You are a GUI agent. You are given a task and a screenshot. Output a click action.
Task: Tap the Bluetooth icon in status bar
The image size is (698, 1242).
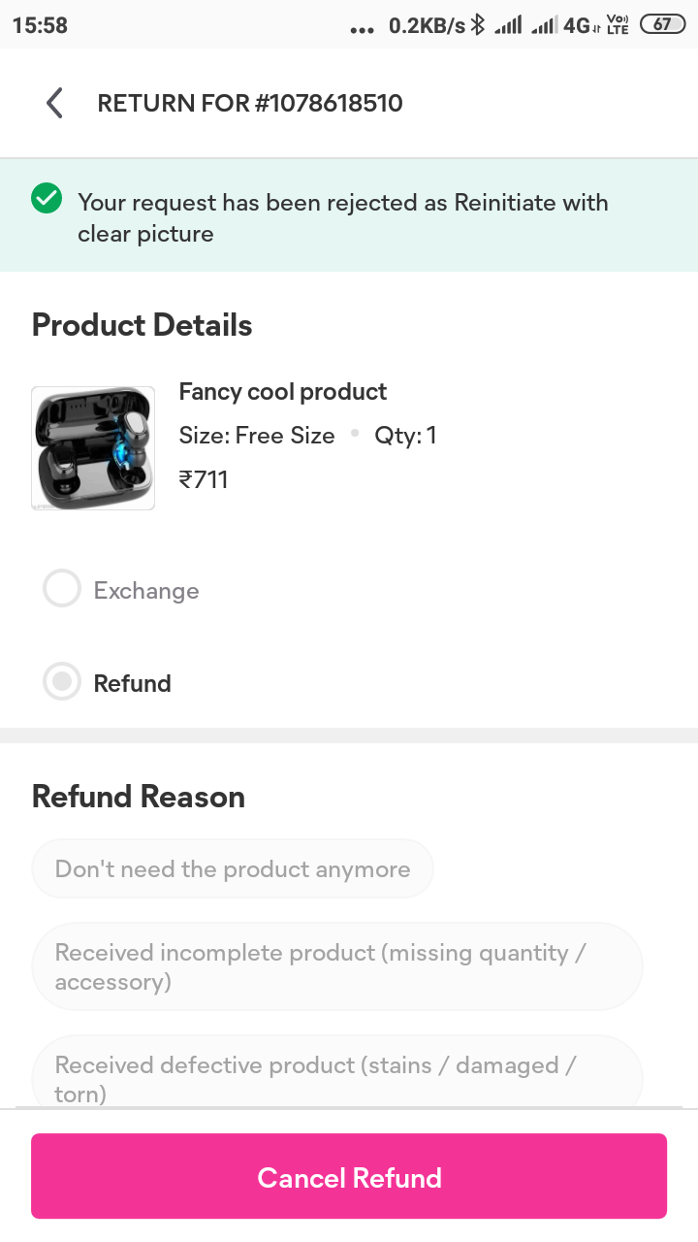pos(477,25)
